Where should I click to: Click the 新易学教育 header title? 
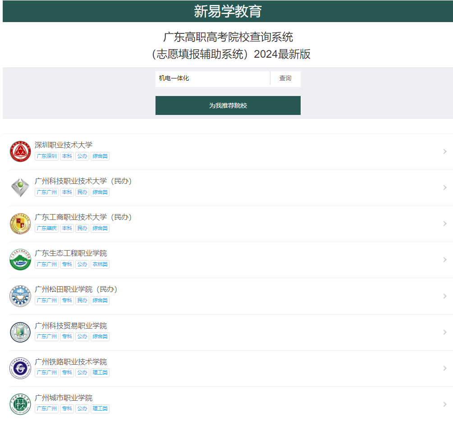228,11
